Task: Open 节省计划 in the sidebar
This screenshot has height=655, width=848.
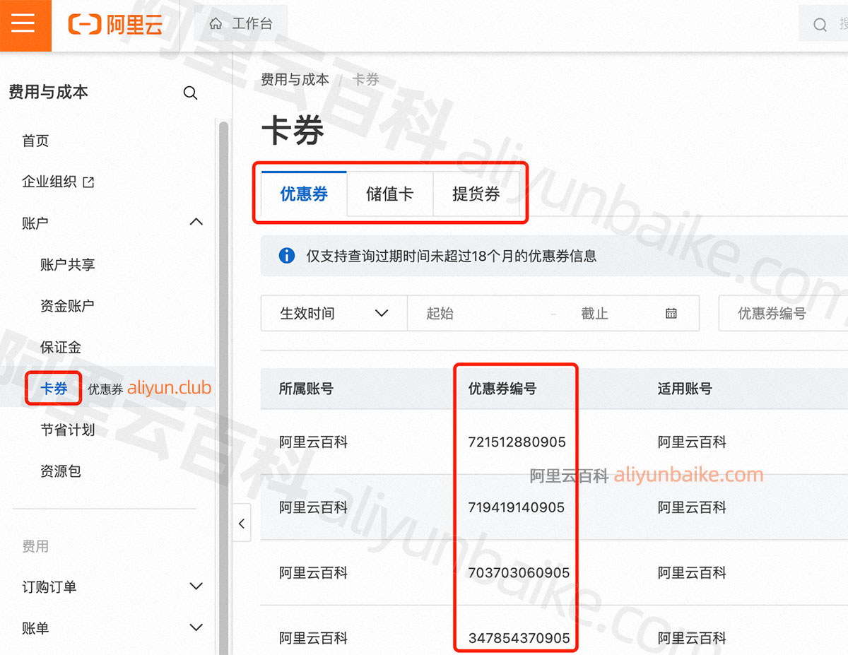Action: point(67,430)
